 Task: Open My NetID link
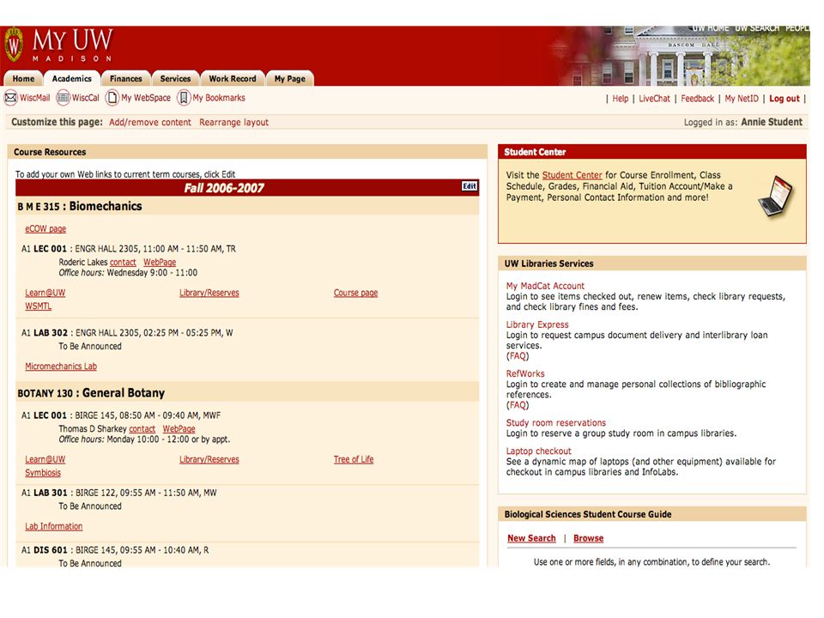coord(742,98)
